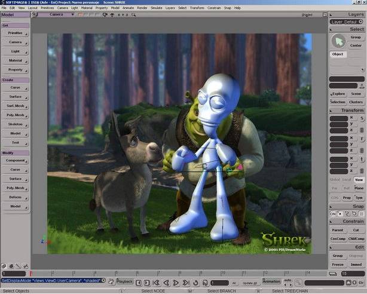Screen dimensions: 367x294
Task: Enable point snapping icon in Snap panel
Action: point(340,214)
